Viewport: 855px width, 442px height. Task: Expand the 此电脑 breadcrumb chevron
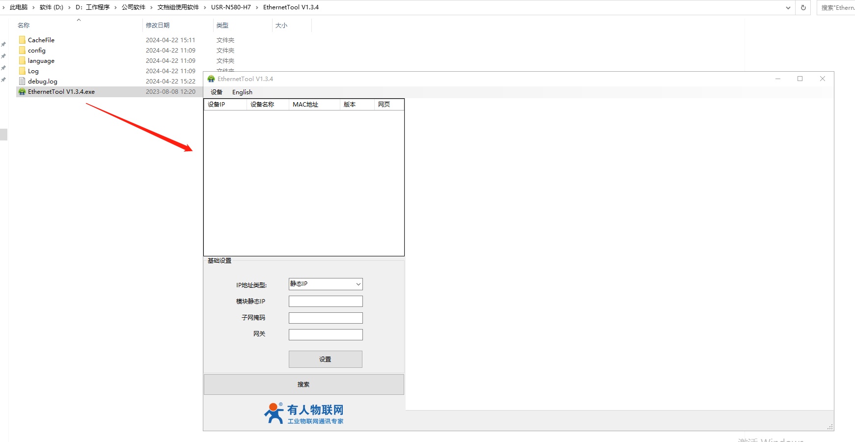pos(33,7)
